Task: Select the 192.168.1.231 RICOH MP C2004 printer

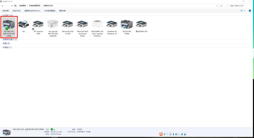Action: point(9,27)
